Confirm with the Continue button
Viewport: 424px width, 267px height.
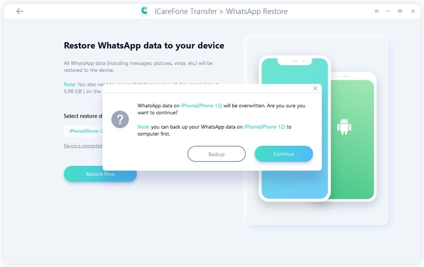click(x=284, y=154)
